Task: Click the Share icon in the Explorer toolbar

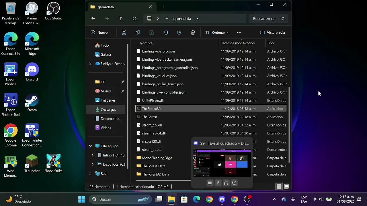Action: point(179,33)
